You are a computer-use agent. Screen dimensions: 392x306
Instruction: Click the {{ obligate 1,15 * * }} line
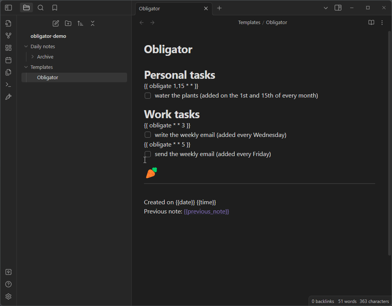[171, 86]
